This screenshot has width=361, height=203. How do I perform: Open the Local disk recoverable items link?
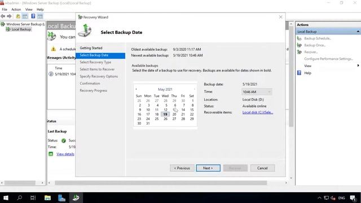pyautogui.click(x=258, y=112)
